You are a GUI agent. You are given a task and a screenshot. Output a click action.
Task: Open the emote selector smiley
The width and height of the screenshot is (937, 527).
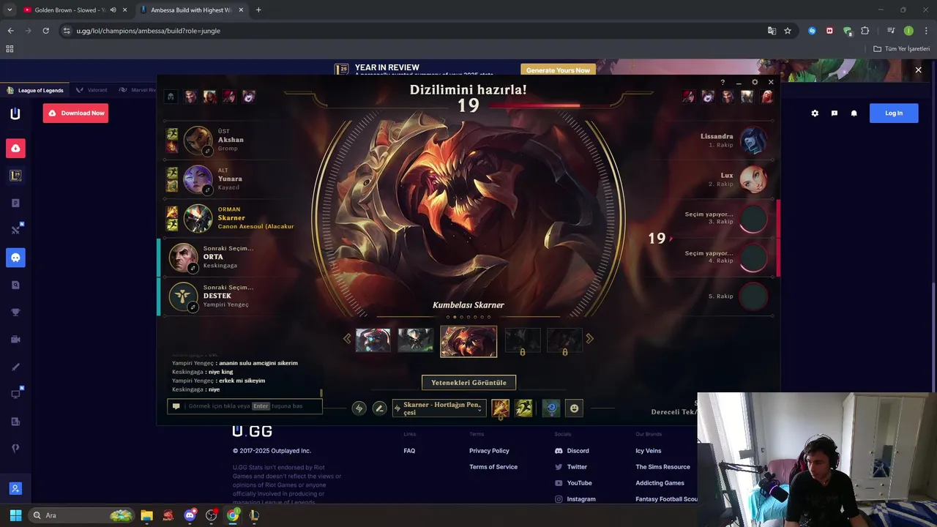click(575, 408)
